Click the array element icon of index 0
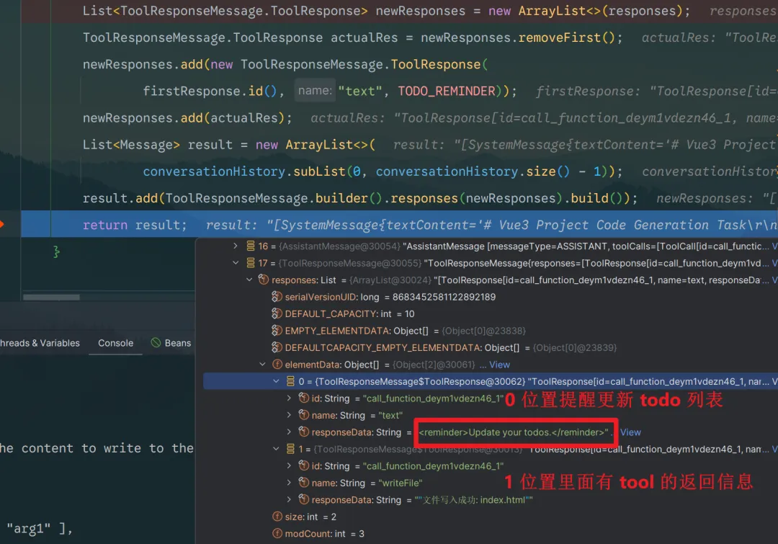The height and width of the screenshot is (544, 778). pos(290,381)
